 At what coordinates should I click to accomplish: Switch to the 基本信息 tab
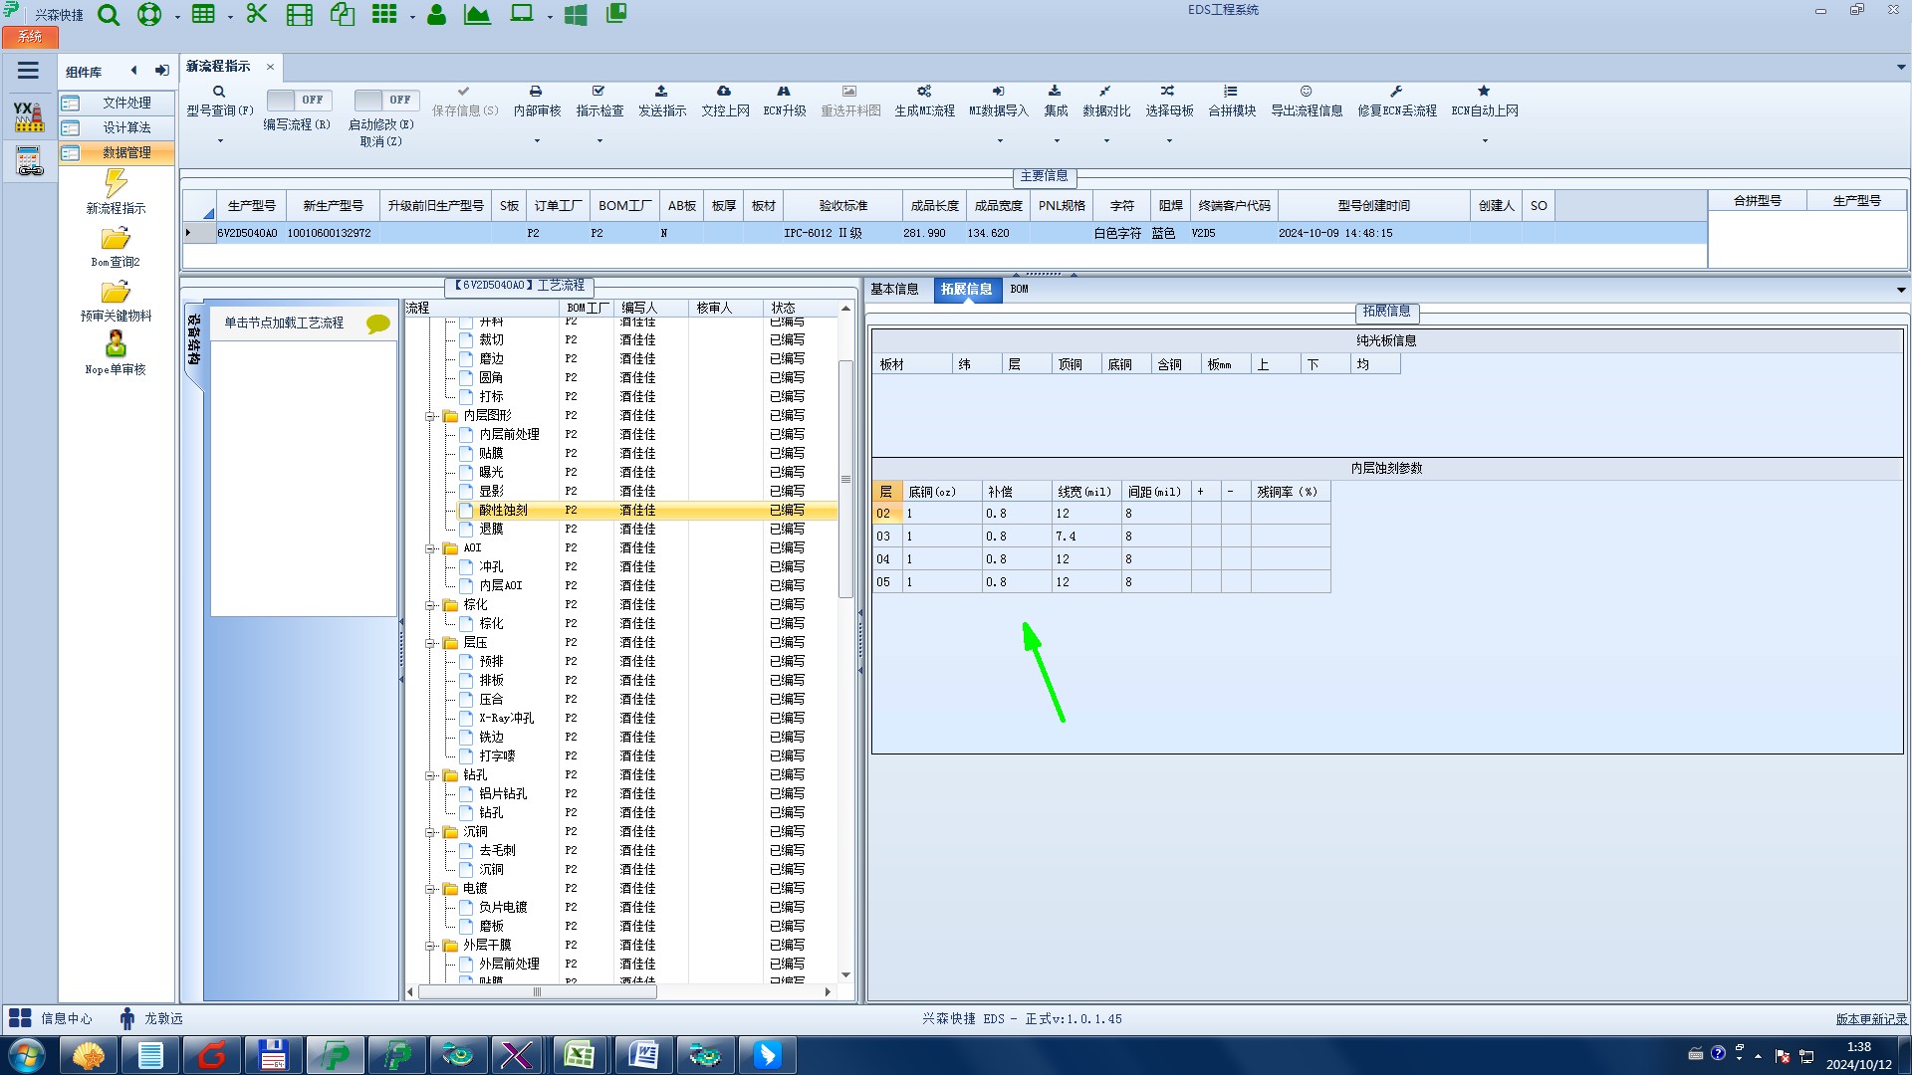893,289
